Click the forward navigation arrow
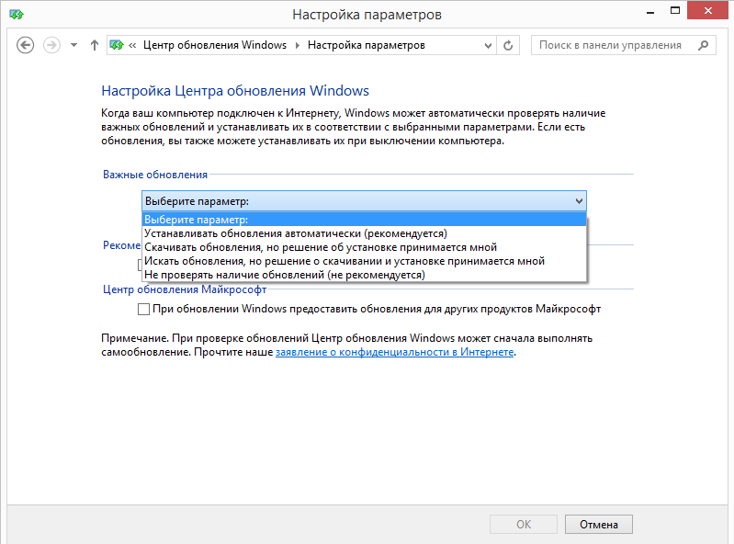734x544 pixels. coord(51,45)
